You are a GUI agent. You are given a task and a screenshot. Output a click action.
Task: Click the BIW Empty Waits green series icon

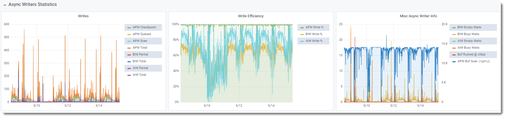[454, 27]
